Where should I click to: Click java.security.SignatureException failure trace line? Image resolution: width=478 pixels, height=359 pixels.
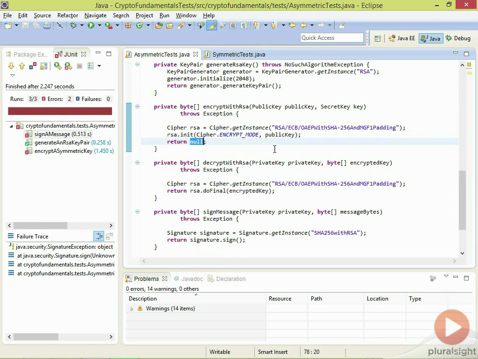click(x=61, y=247)
